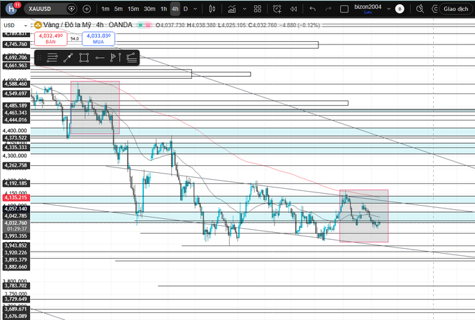Click the round B user avatar
The width and height of the screenshot is (475, 320).
[400, 9]
